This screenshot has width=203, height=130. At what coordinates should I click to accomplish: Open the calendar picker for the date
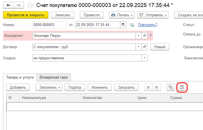(x=123, y=25)
